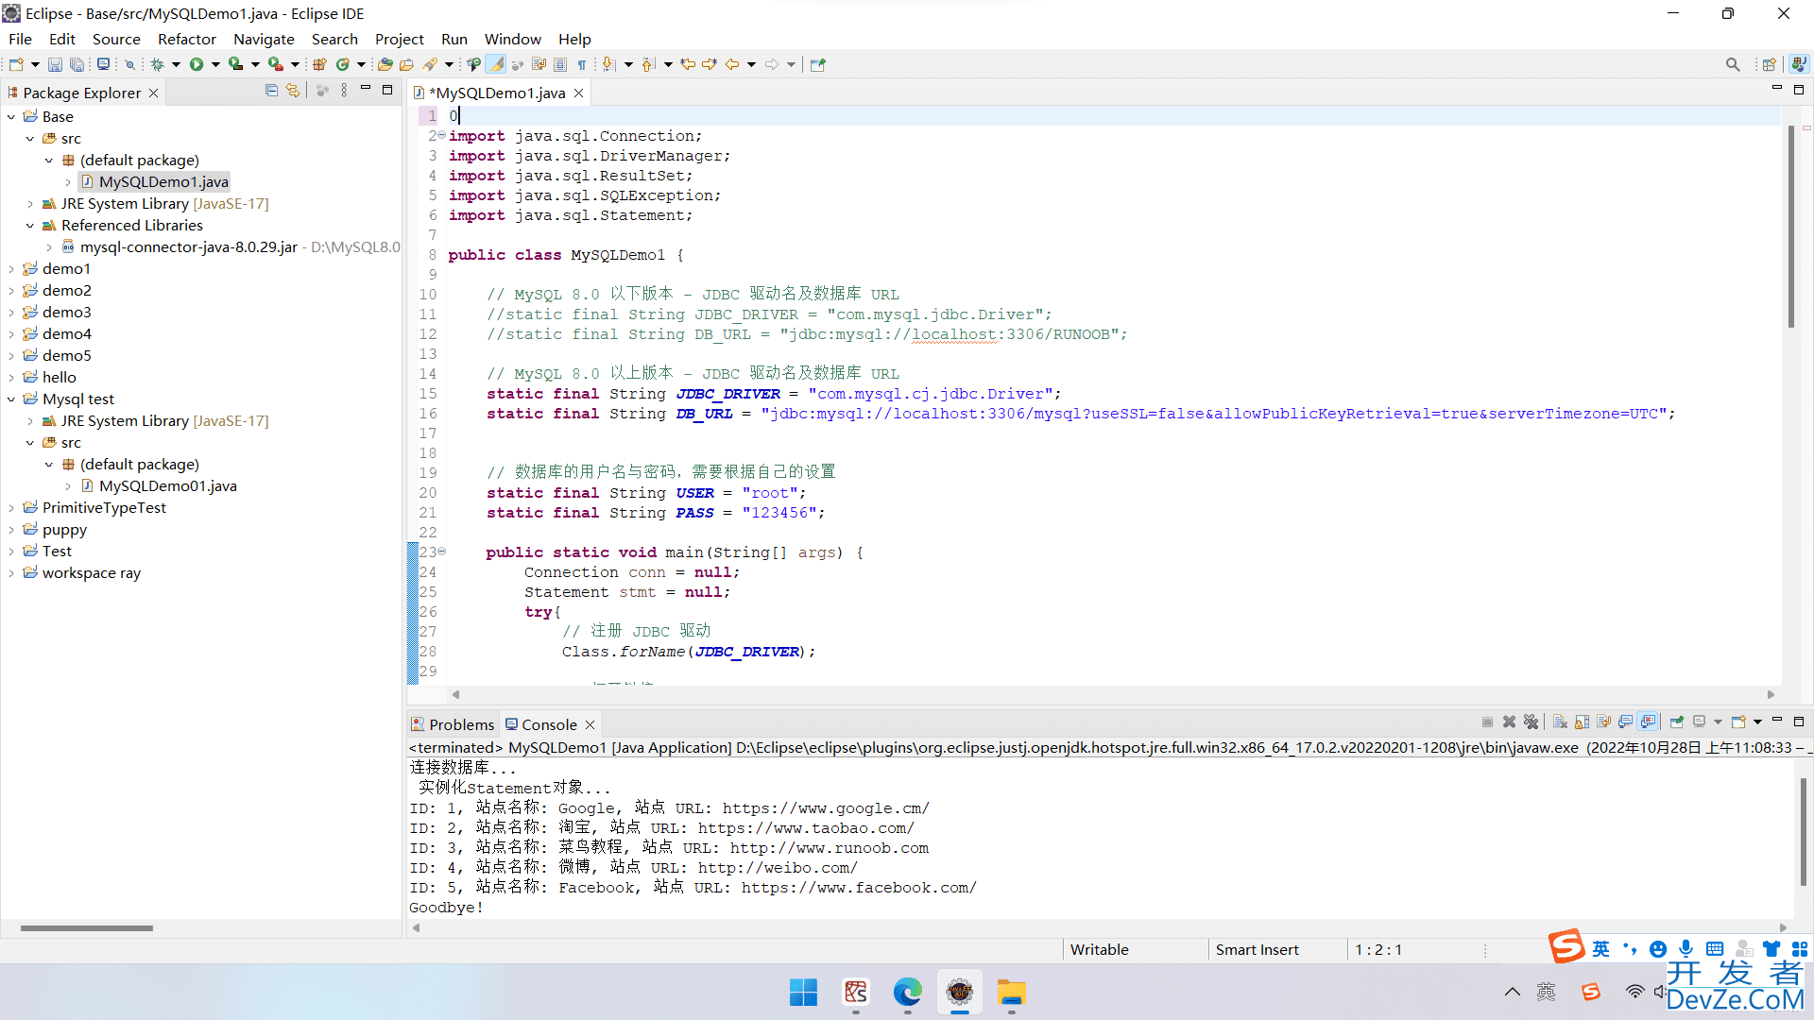The height and width of the screenshot is (1020, 1814).
Task: Toggle Console Word Wrap
Action: click(1604, 722)
